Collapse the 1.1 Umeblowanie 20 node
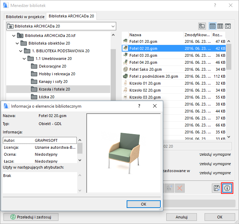This screenshot has width=239, height=224. pyautogui.click(x=24, y=59)
